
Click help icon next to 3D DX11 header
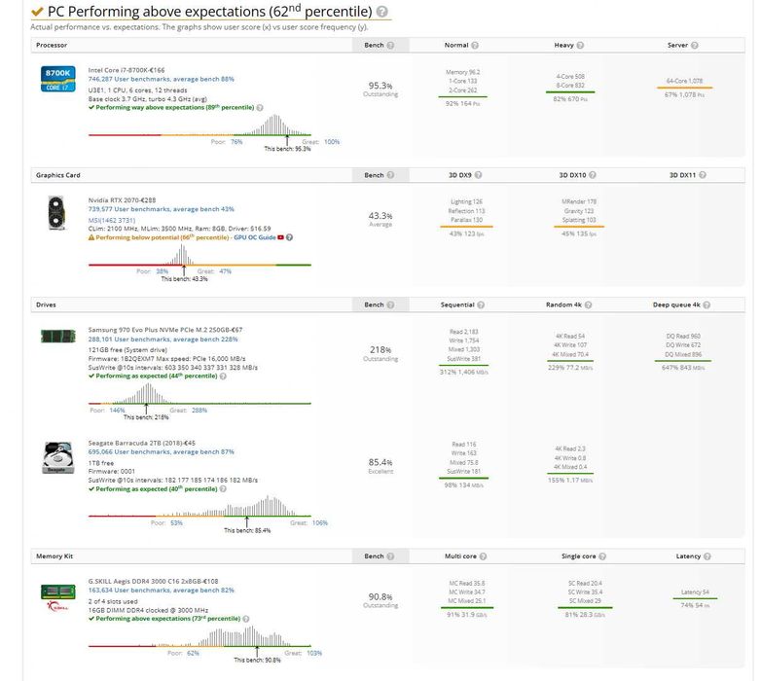click(703, 175)
